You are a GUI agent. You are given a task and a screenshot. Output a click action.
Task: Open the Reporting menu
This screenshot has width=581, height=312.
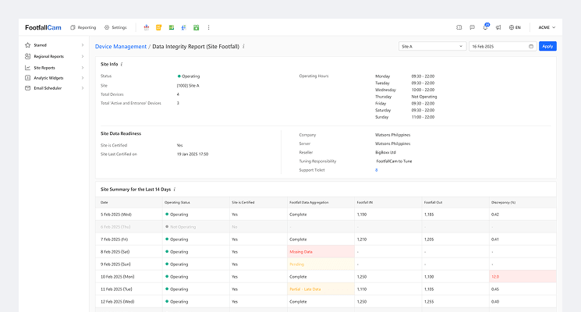[83, 27]
